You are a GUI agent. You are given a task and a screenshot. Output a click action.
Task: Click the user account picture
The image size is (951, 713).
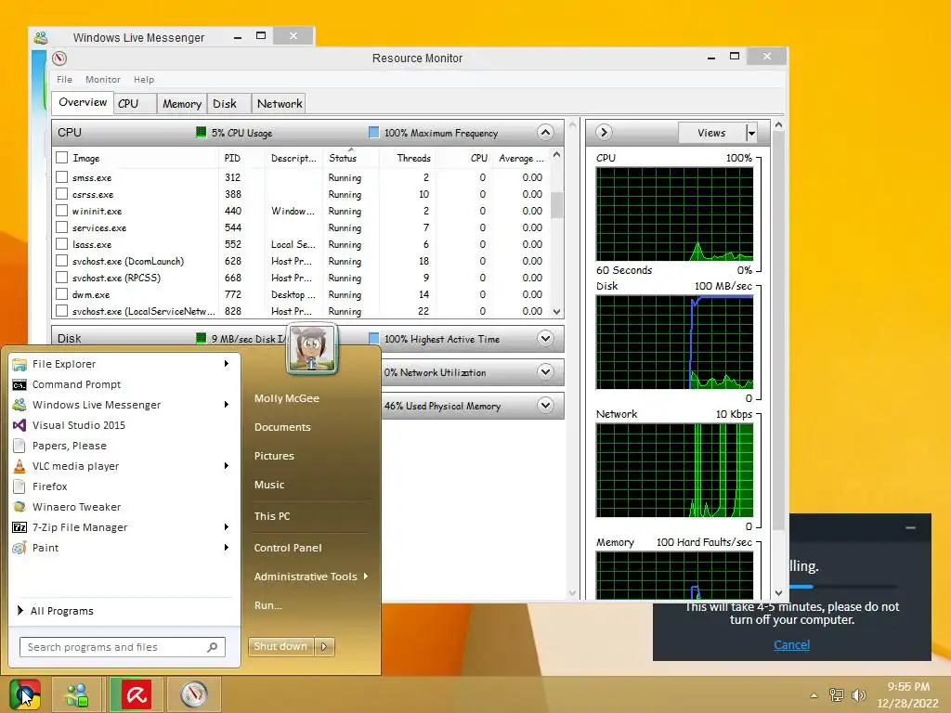click(x=312, y=349)
